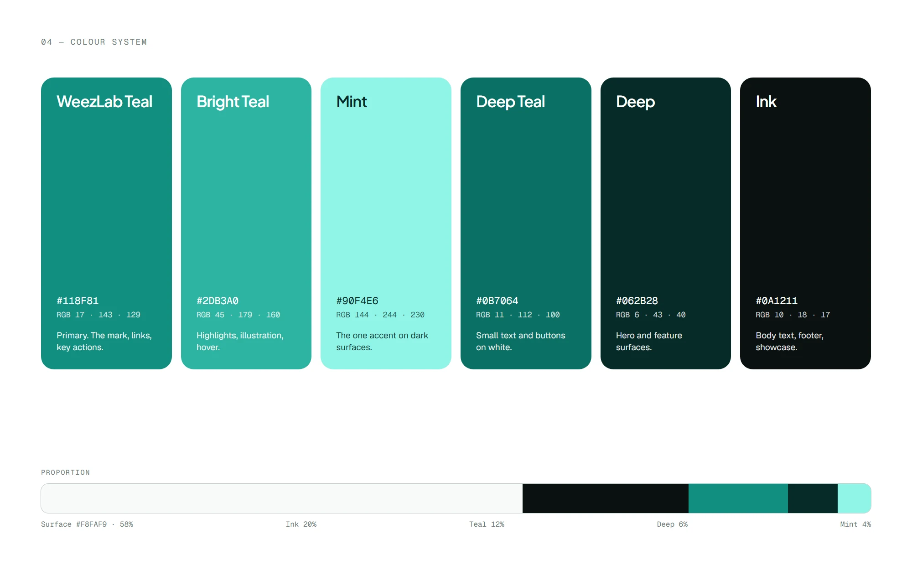Click the dark Deep segment of proportion bar
The width and height of the screenshot is (912, 570).
tap(813, 498)
